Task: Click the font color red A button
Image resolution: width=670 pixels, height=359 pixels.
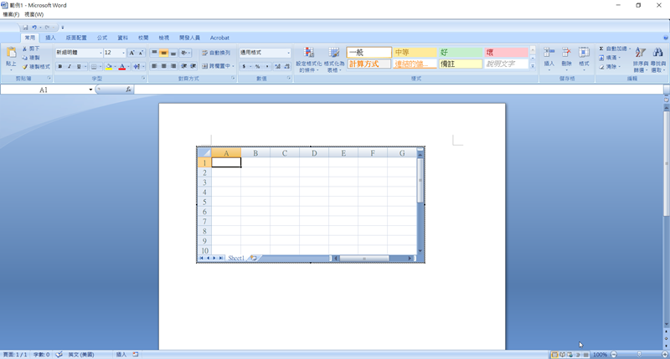Action: coord(122,67)
